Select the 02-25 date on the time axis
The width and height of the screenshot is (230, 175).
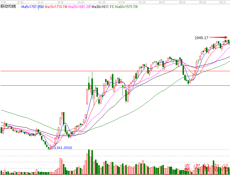click(x=101, y=2)
